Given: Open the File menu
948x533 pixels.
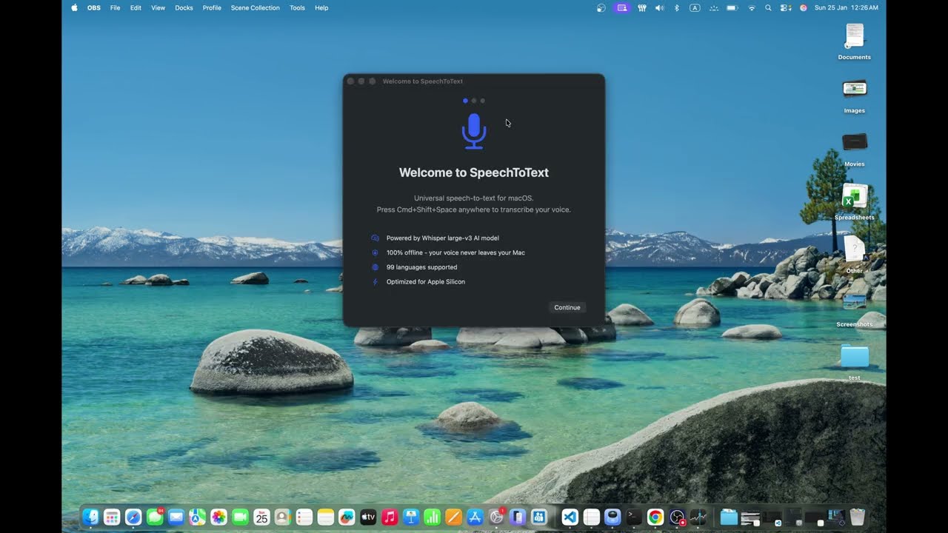Looking at the screenshot, I should pos(116,7).
